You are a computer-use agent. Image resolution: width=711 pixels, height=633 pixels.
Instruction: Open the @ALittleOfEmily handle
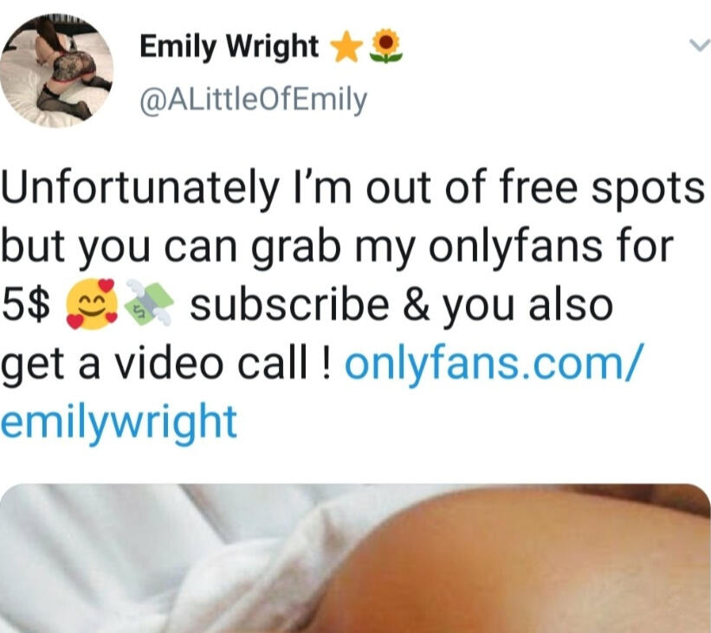[x=254, y=100]
